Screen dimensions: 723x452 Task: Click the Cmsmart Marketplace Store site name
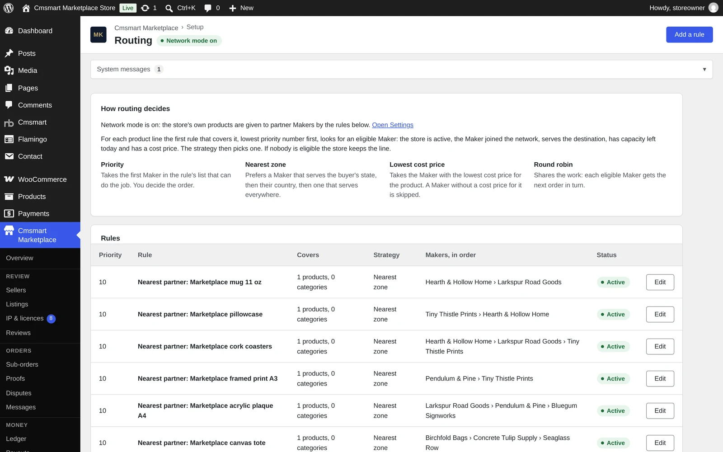coord(75,8)
